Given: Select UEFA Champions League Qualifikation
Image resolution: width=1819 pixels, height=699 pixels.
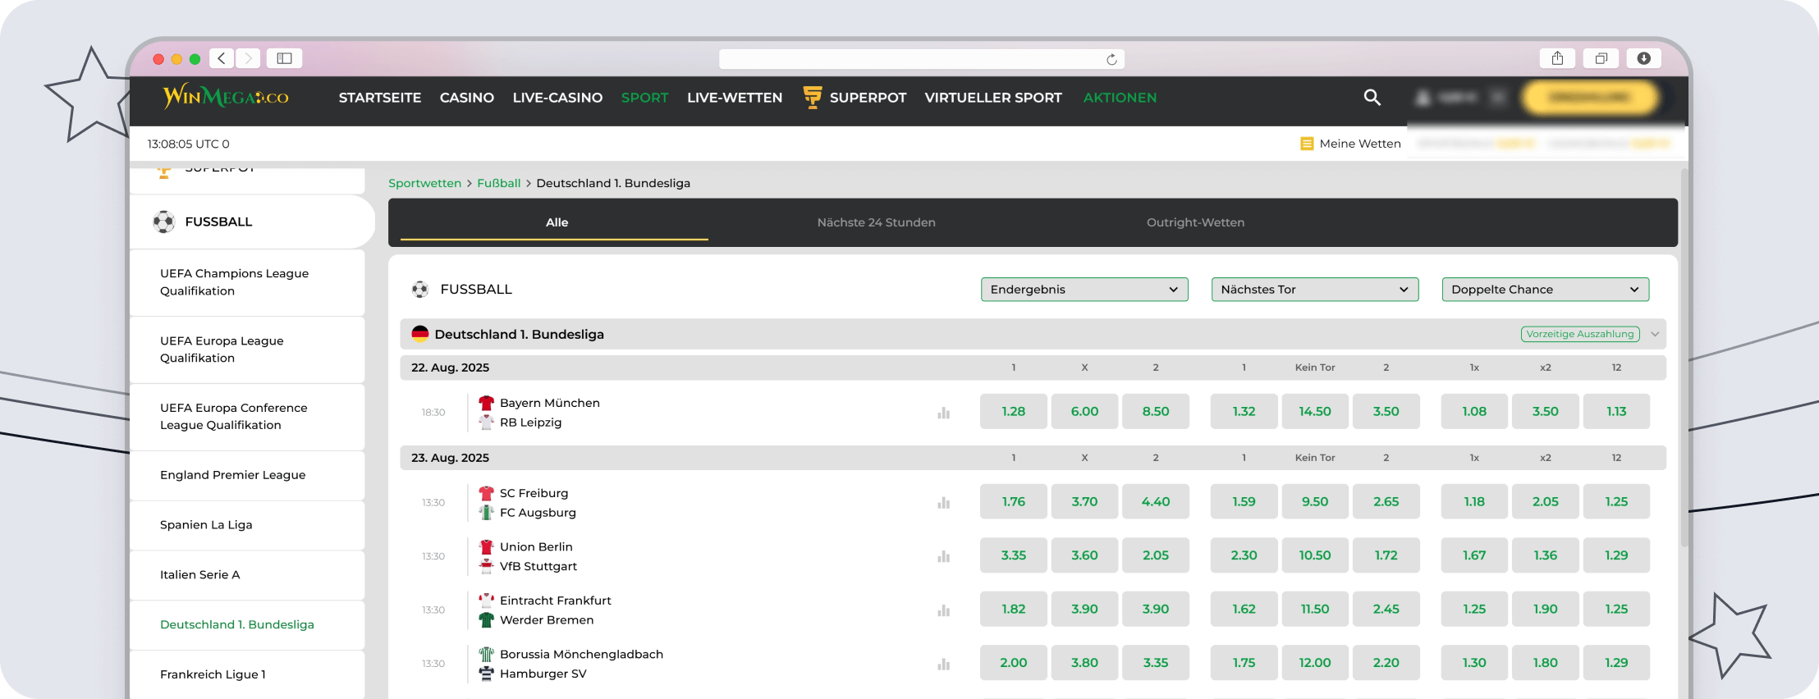Looking at the screenshot, I should [247, 282].
